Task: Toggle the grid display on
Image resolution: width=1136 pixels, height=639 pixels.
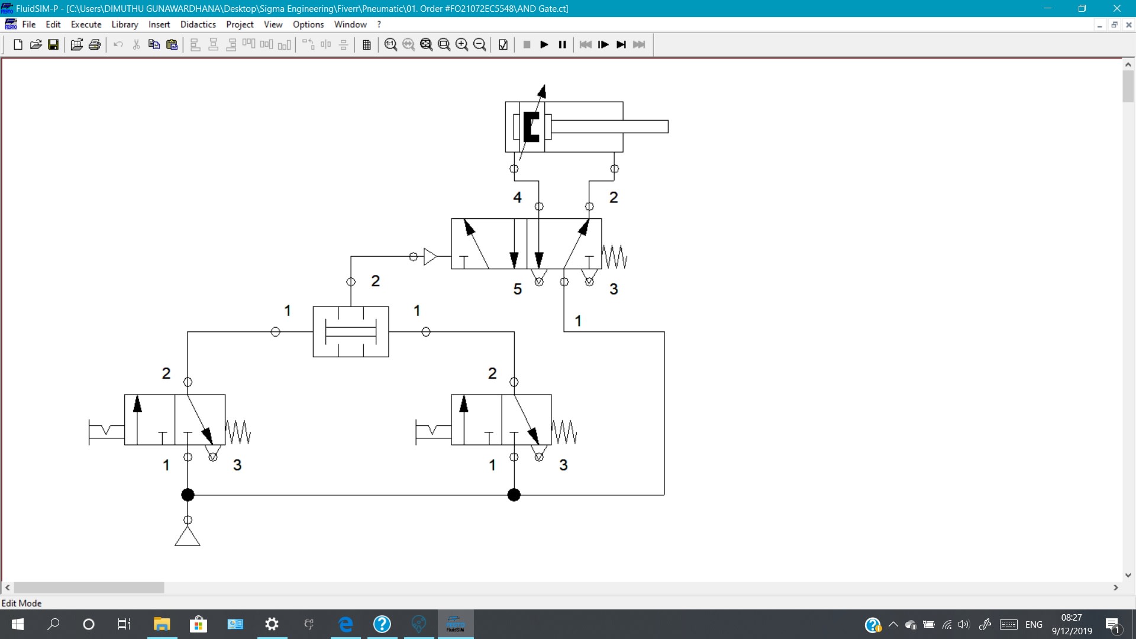Action: point(367,44)
